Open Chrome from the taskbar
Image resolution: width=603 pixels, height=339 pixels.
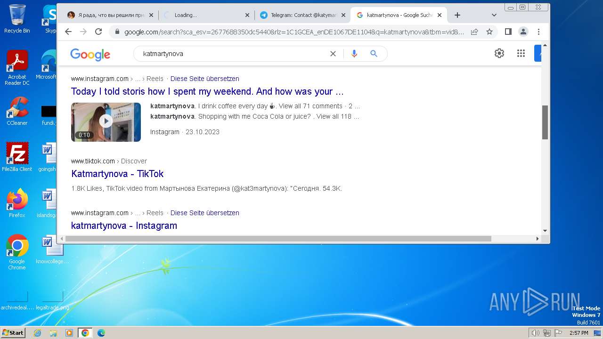coord(85,333)
